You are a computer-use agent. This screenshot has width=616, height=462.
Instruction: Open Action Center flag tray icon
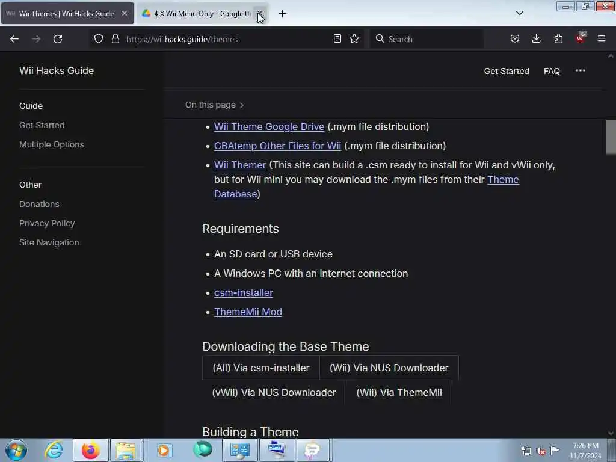coord(555,450)
